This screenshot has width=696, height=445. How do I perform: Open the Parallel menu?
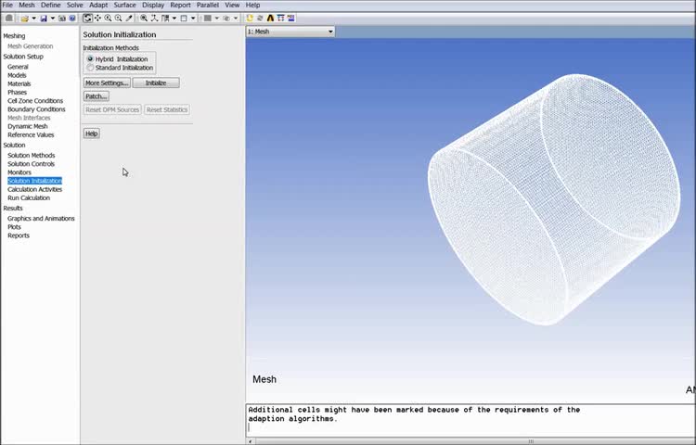208,5
